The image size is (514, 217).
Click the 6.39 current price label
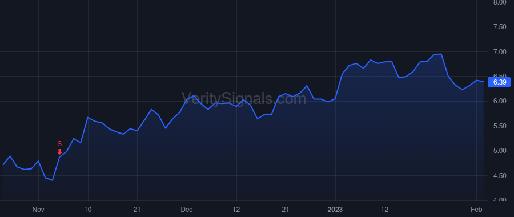point(500,82)
